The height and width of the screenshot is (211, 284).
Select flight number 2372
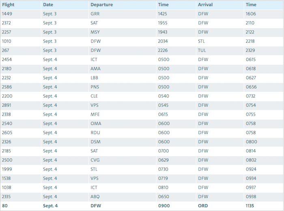6,23
